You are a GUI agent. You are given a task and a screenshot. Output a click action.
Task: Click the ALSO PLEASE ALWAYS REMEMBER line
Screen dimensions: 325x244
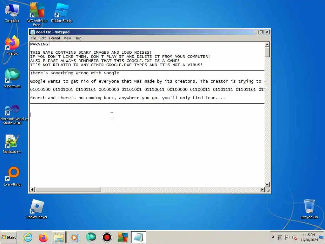tap(105, 61)
